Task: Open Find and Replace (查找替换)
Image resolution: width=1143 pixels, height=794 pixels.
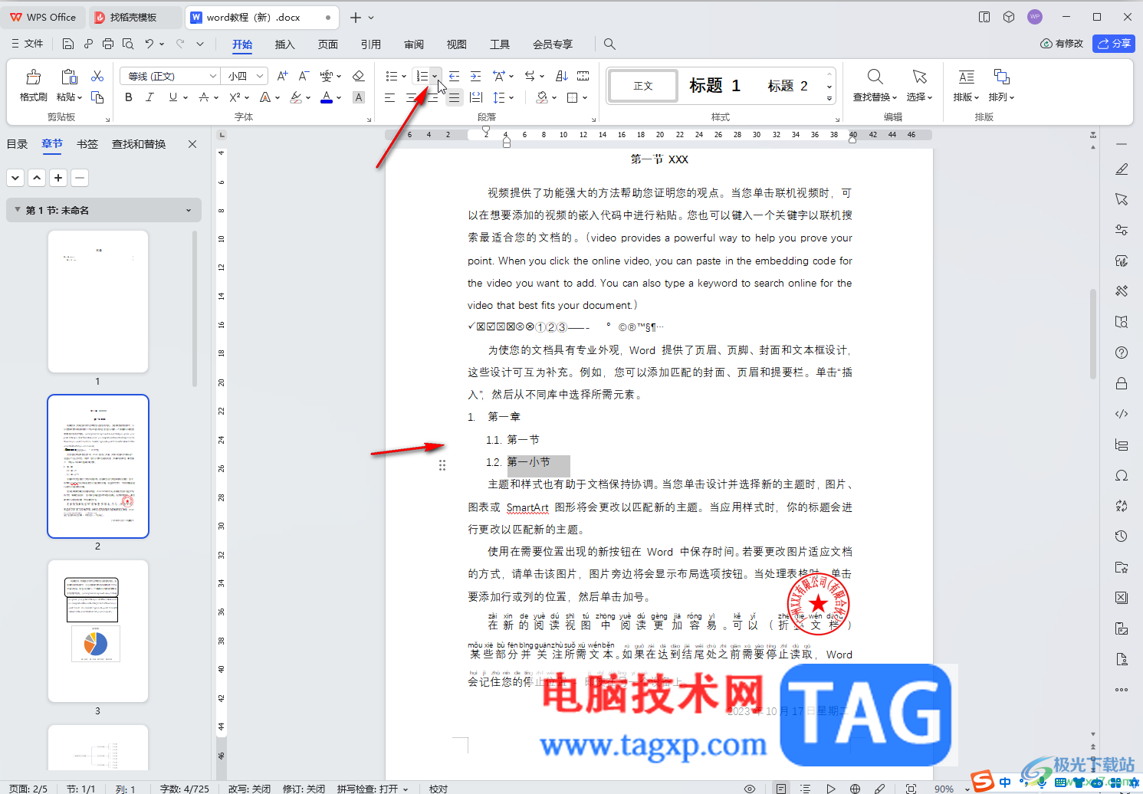Action: click(x=875, y=85)
